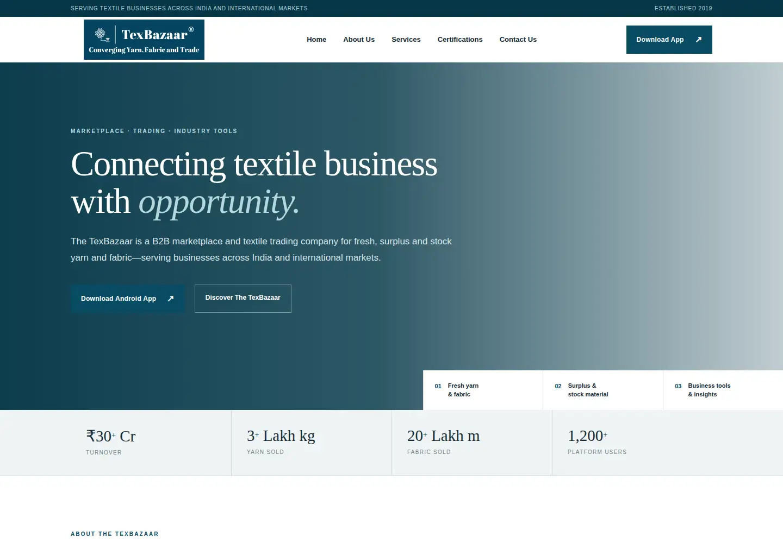Open Contact Us from the nav bar
This screenshot has width=783, height=543.
coord(518,40)
